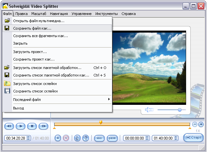Click floppy icon beside Сохранить список склейки

click(7, 91)
